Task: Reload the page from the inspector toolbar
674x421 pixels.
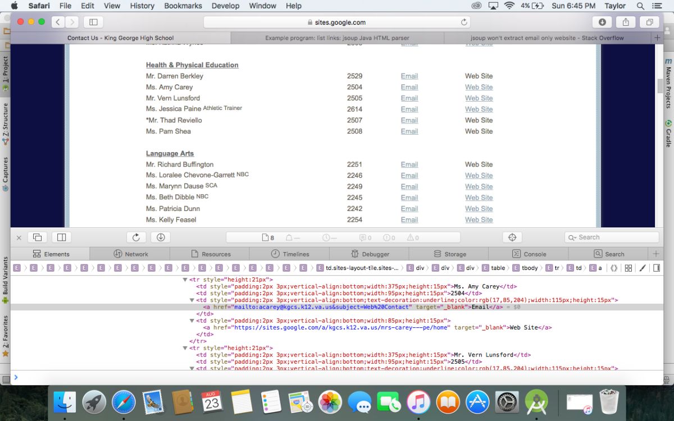Action: tap(136, 237)
